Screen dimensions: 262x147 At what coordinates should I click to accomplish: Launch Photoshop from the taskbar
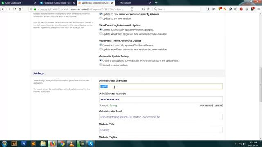[24, 144]
